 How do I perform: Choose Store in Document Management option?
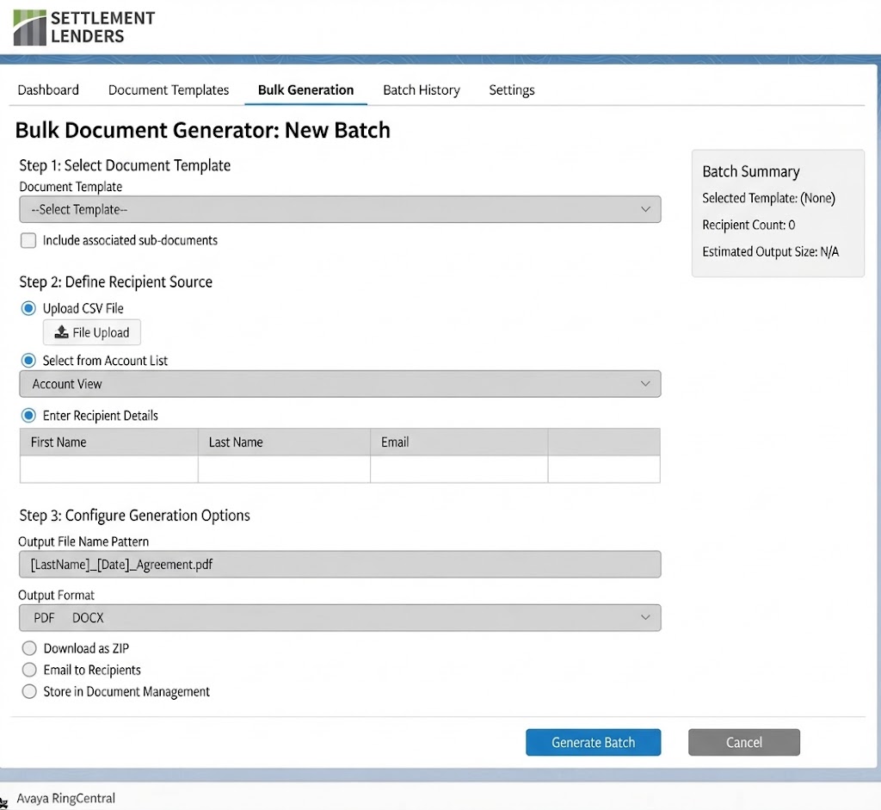click(x=29, y=691)
